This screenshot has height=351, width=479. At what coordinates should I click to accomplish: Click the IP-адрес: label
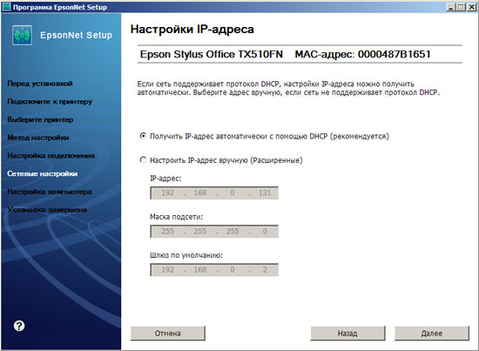[165, 179]
